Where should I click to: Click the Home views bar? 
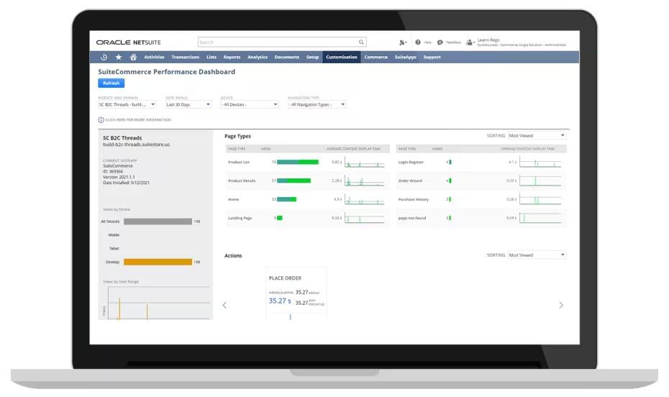click(x=286, y=199)
